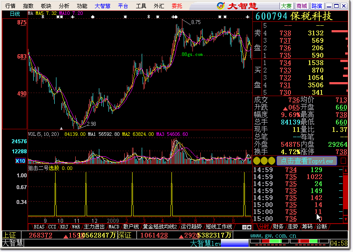Click the 上证 index label in status bar
This screenshot has height=252, width=353.
pos(9,235)
